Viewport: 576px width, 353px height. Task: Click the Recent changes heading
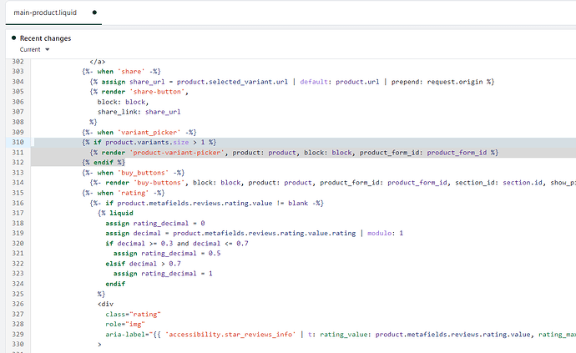[x=45, y=38]
